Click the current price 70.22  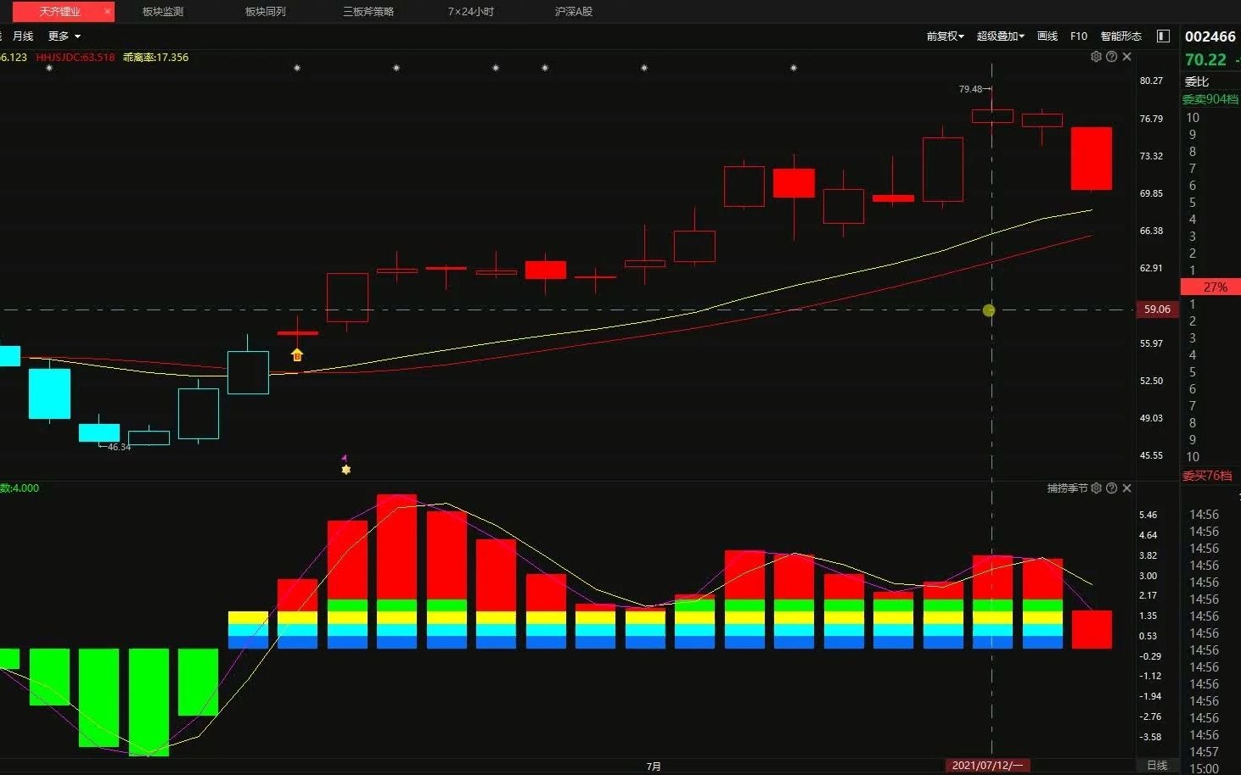click(x=1205, y=59)
